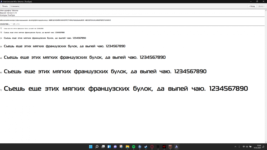
Task: Switch to Steam in the taskbar
Action: coord(146,147)
